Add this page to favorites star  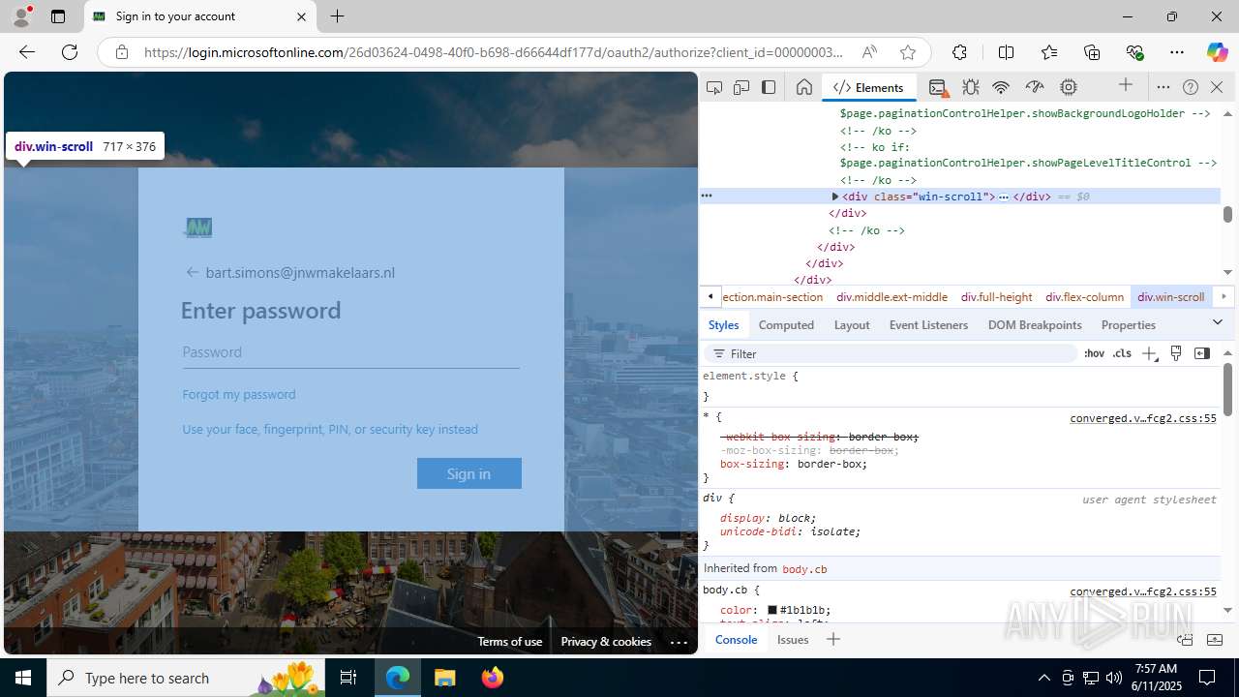(x=907, y=52)
